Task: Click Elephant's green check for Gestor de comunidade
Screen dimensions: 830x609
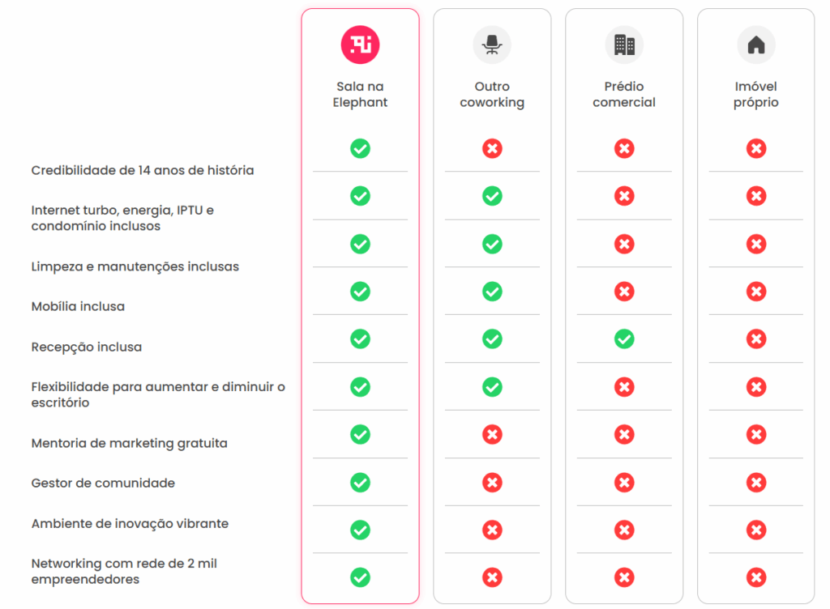Action: coord(360,482)
